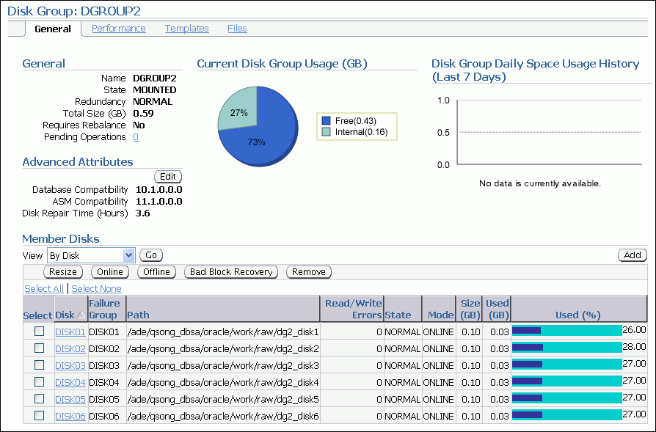Open the Templates tab
This screenshot has width=656, height=432.
pyautogui.click(x=186, y=28)
